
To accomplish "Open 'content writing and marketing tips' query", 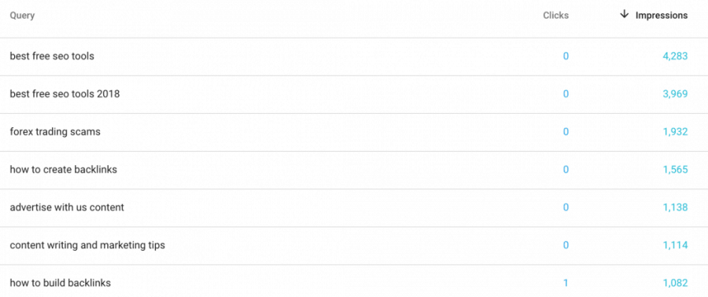I will tap(87, 246).
